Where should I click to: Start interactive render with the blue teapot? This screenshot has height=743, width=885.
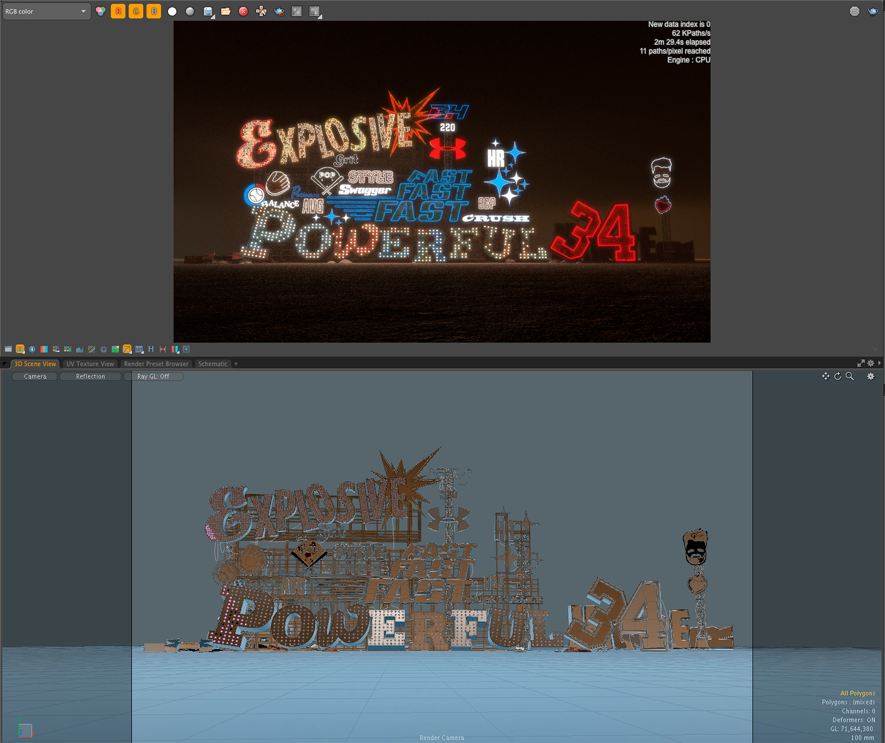click(x=873, y=12)
